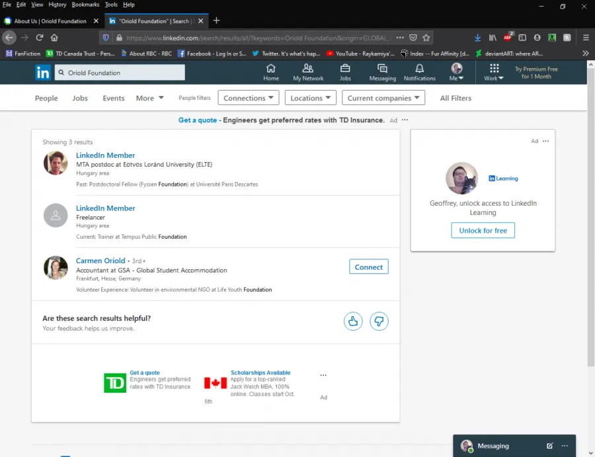595x457 pixels.
Task: Click browser Back arrow
Action: pyautogui.click(x=9, y=38)
